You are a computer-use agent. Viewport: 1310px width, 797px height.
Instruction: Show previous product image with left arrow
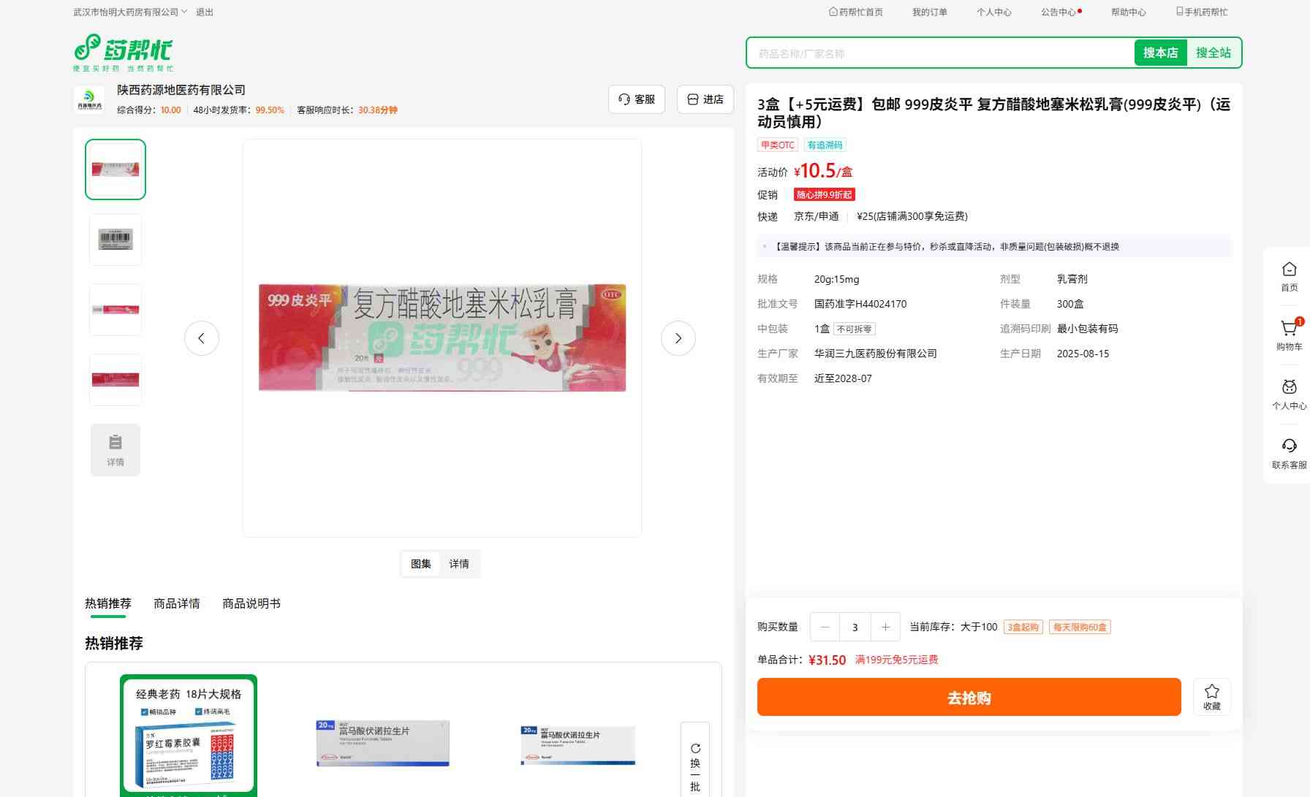point(202,338)
